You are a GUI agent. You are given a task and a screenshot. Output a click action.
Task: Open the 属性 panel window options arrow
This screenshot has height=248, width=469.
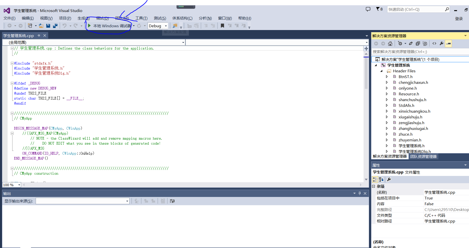click(465, 165)
